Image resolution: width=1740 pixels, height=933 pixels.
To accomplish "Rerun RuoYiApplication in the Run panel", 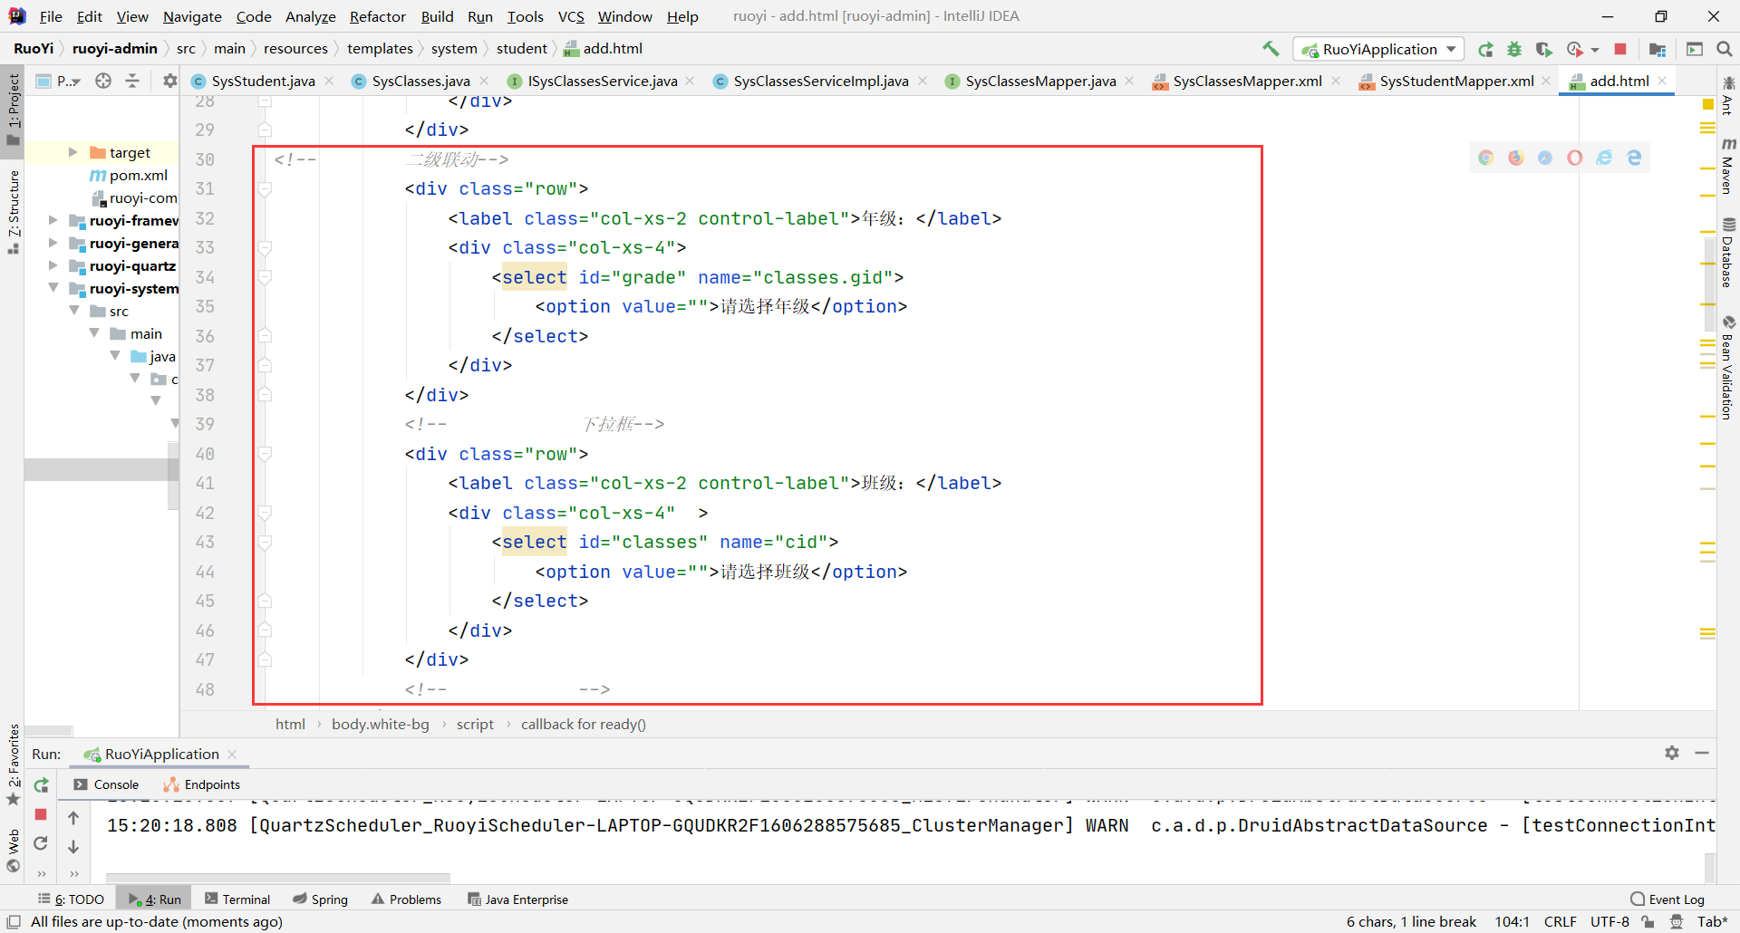I will 41,785.
